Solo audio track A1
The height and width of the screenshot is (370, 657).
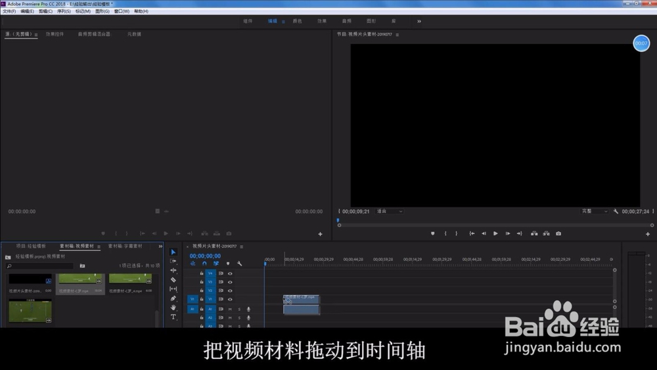[x=239, y=310]
